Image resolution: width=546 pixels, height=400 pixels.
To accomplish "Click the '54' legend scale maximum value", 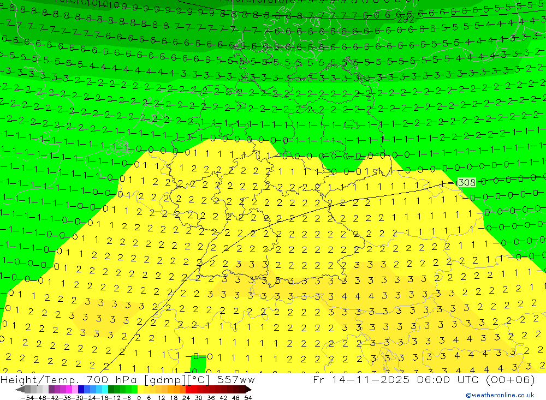I will click(248, 398).
